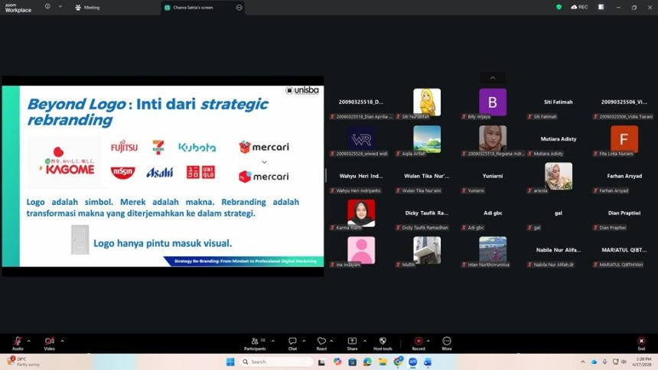Screen dimensions: 658x370
Task: Select Intan Nurkhoirunnisa's video tile
Action: pyautogui.click(x=493, y=250)
